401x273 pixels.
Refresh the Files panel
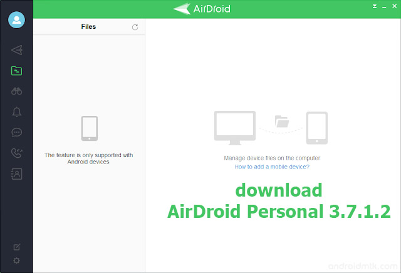pos(135,27)
